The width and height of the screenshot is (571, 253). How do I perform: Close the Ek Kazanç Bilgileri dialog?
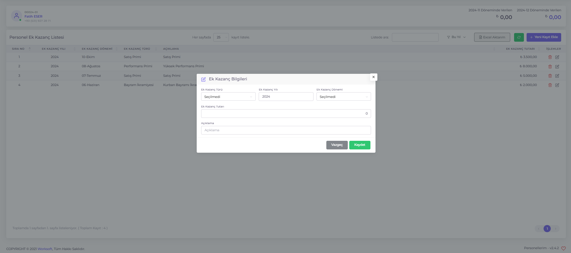coord(373,77)
